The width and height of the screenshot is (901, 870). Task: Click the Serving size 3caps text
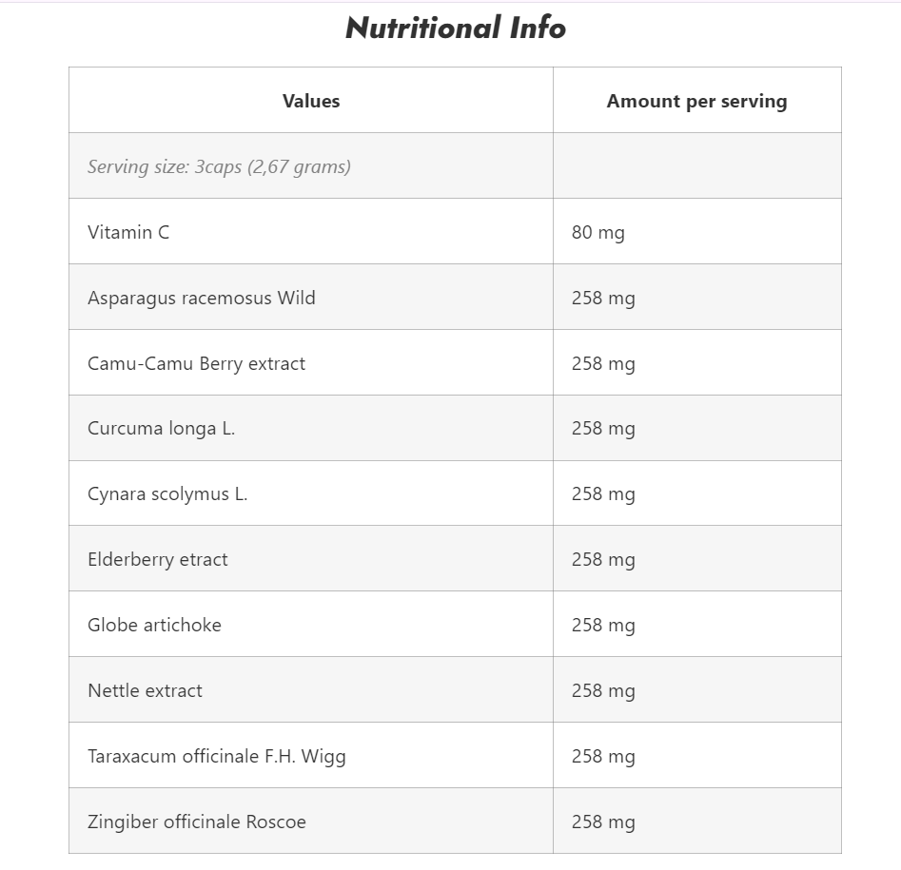point(219,166)
